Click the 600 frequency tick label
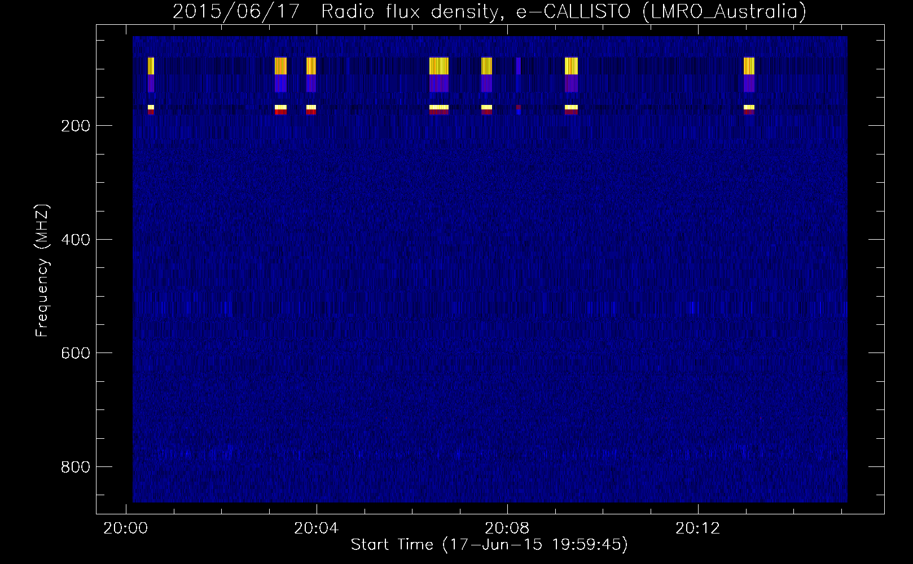The width and height of the screenshot is (913, 564). point(76,353)
